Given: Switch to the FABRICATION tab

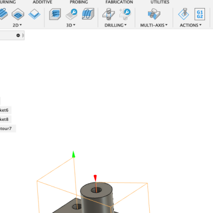Looking at the screenshot, I should [119, 2].
